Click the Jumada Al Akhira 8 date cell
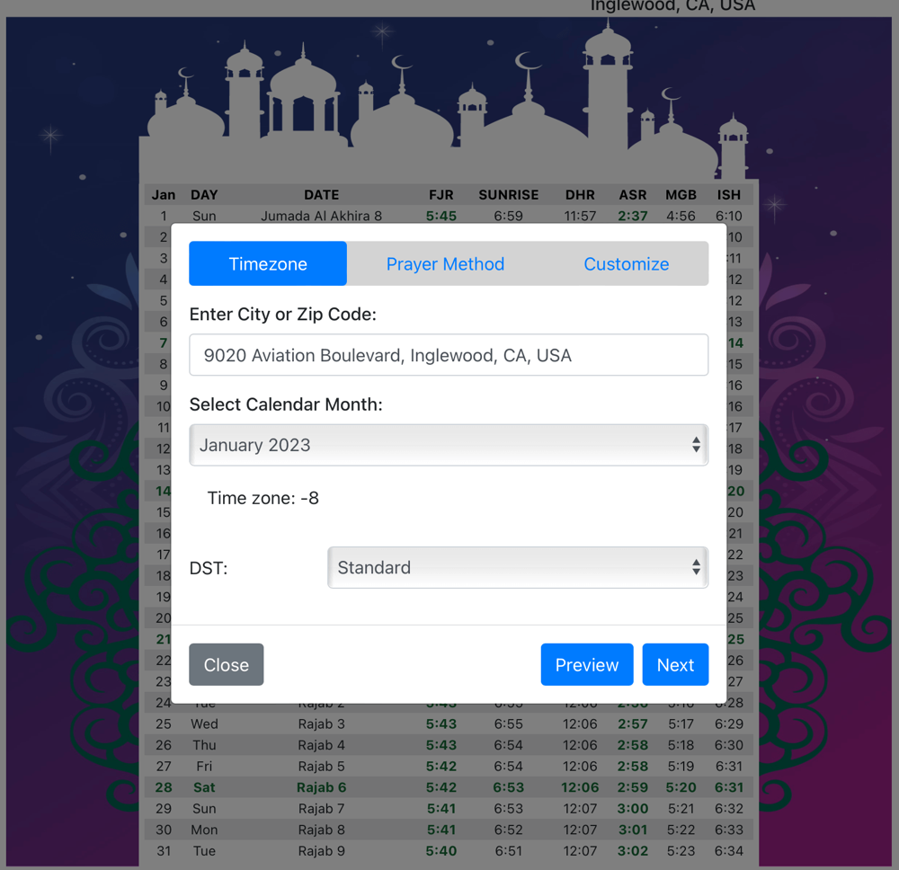 321,216
